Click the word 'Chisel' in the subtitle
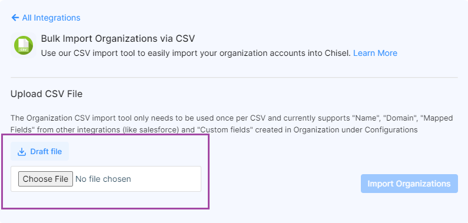 coord(338,54)
